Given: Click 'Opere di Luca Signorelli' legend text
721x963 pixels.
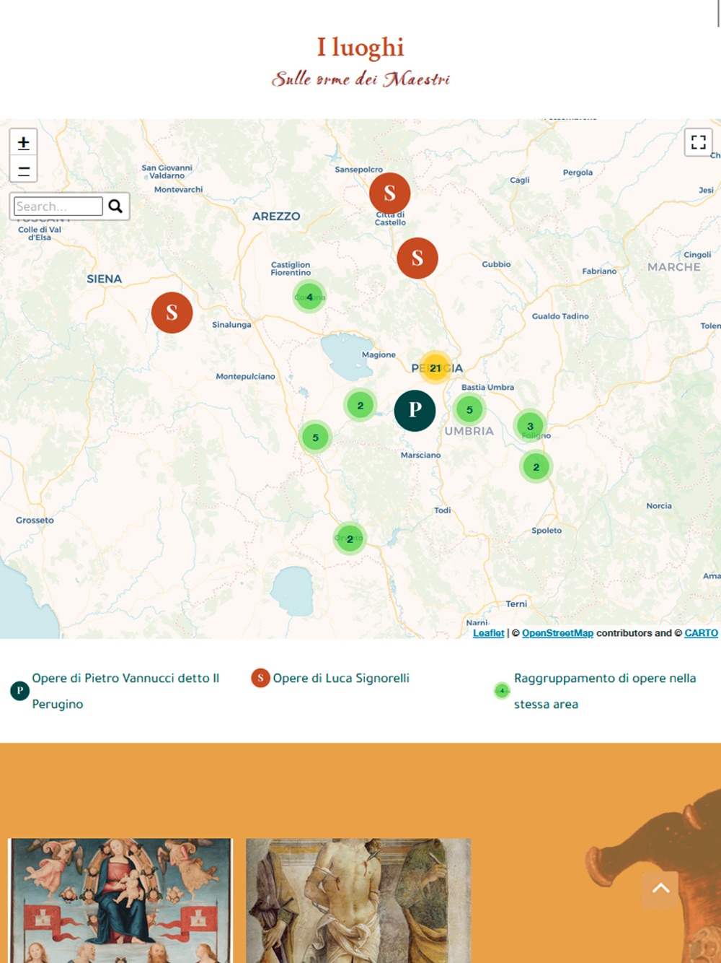Looking at the screenshot, I should coord(341,678).
